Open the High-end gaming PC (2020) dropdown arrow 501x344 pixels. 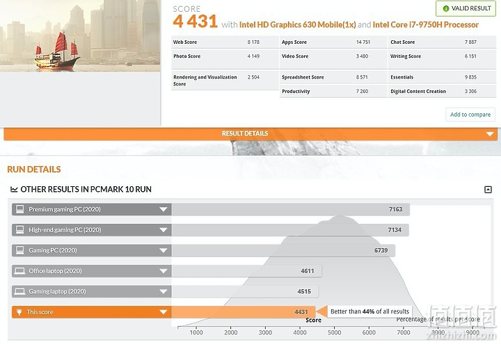coord(164,230)
